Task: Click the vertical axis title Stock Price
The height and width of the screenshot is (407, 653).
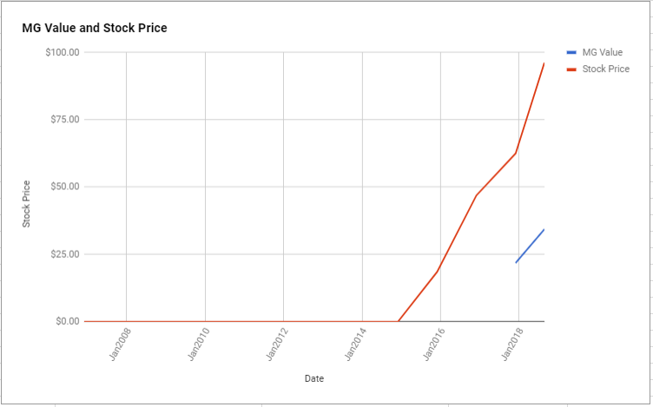Action: (x=26, y=204)
